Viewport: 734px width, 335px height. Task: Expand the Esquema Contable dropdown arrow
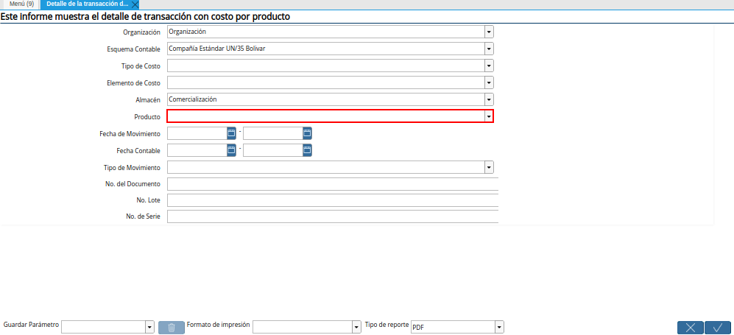coord(489,49)
